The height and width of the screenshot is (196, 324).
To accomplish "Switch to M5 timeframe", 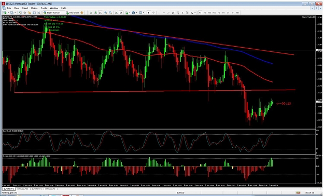I will (205, 12).
